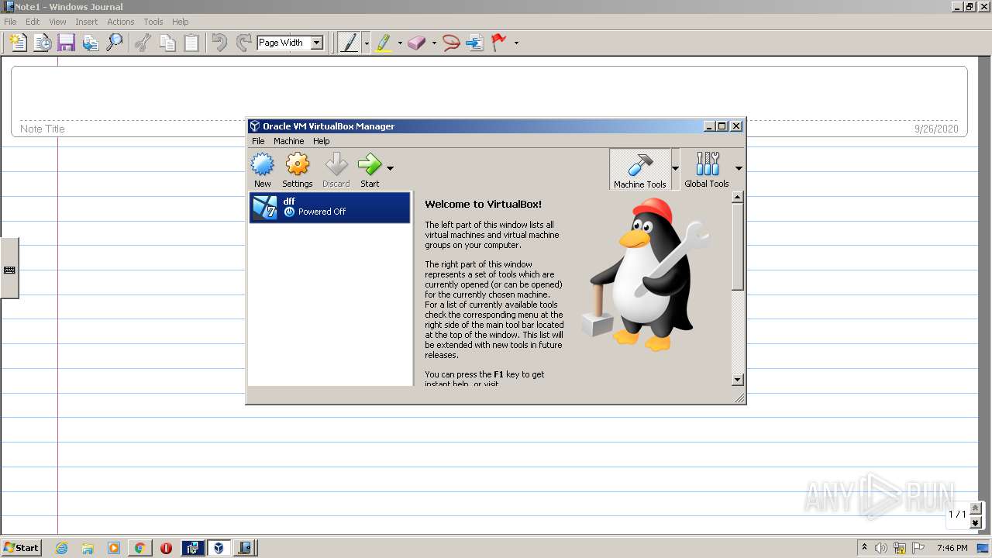Viewport: 992px width, 558px height.
Task: Toggle Global Tools in VirtualBox
Action: 707,170
